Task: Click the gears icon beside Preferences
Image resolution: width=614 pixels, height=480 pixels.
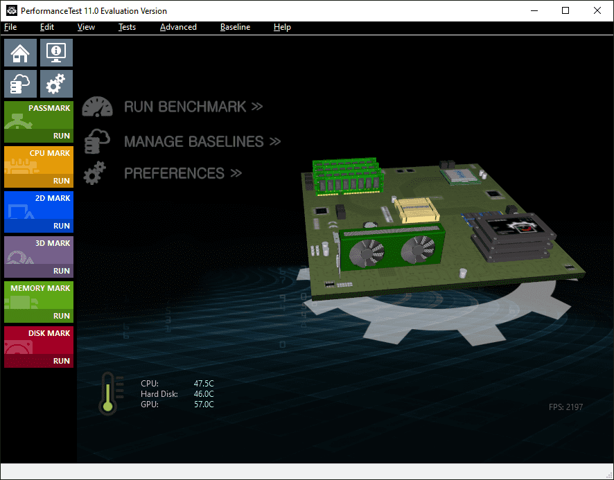Action: pos(95,173)
